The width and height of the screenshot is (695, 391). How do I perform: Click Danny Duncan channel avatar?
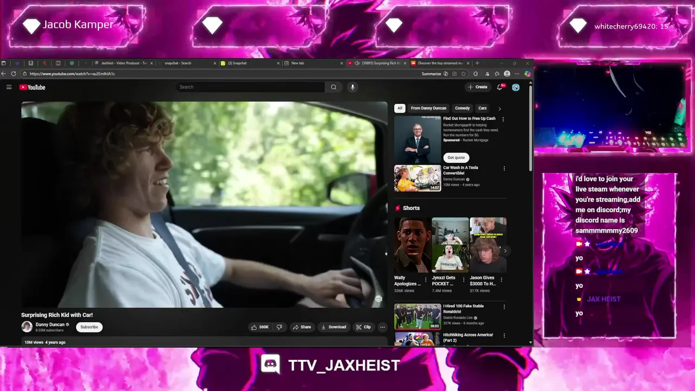click(x=27, y=326)
